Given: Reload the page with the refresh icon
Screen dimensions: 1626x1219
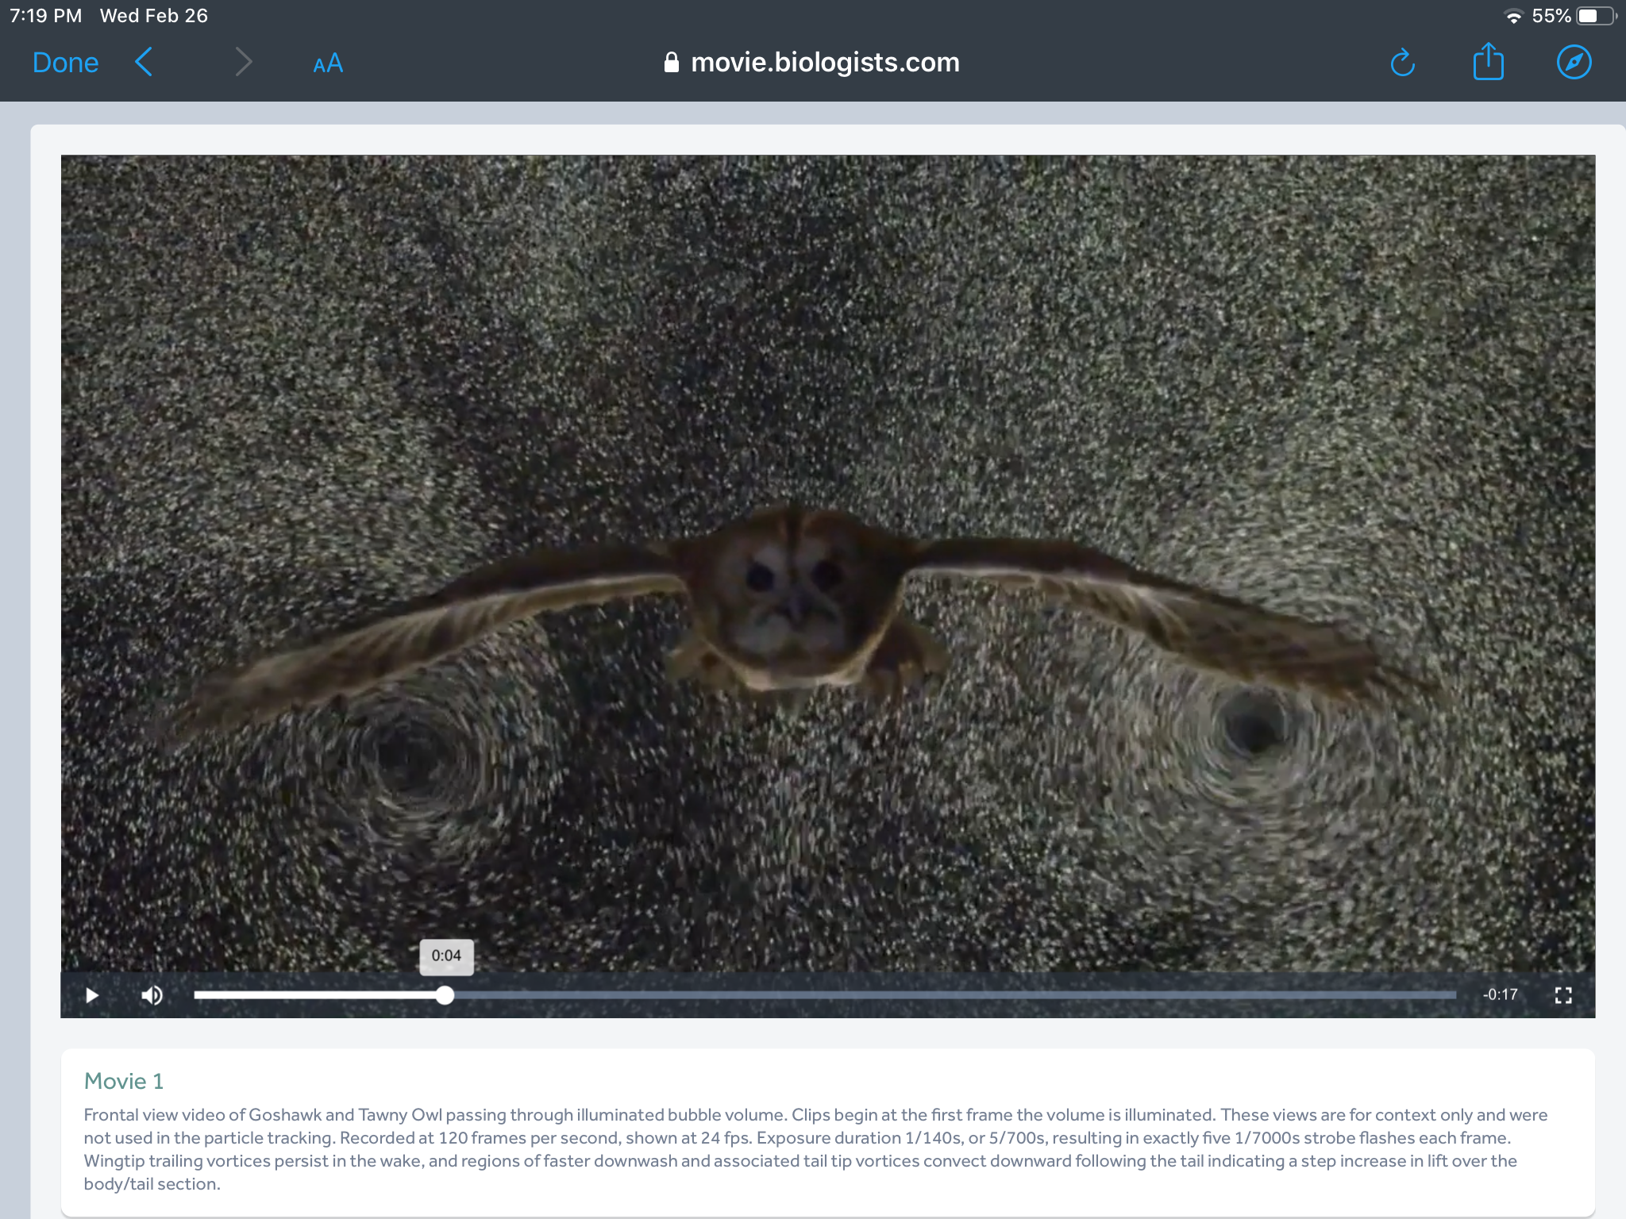Looking at the screenshot, I should 1403,63.
